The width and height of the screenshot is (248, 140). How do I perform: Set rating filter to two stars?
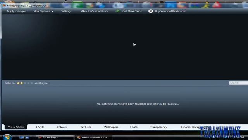22,83
